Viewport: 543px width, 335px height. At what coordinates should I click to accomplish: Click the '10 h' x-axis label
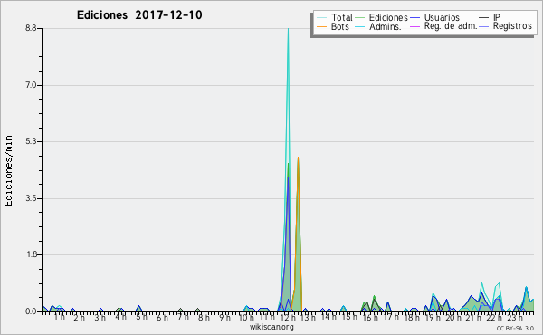pos(246,318)
